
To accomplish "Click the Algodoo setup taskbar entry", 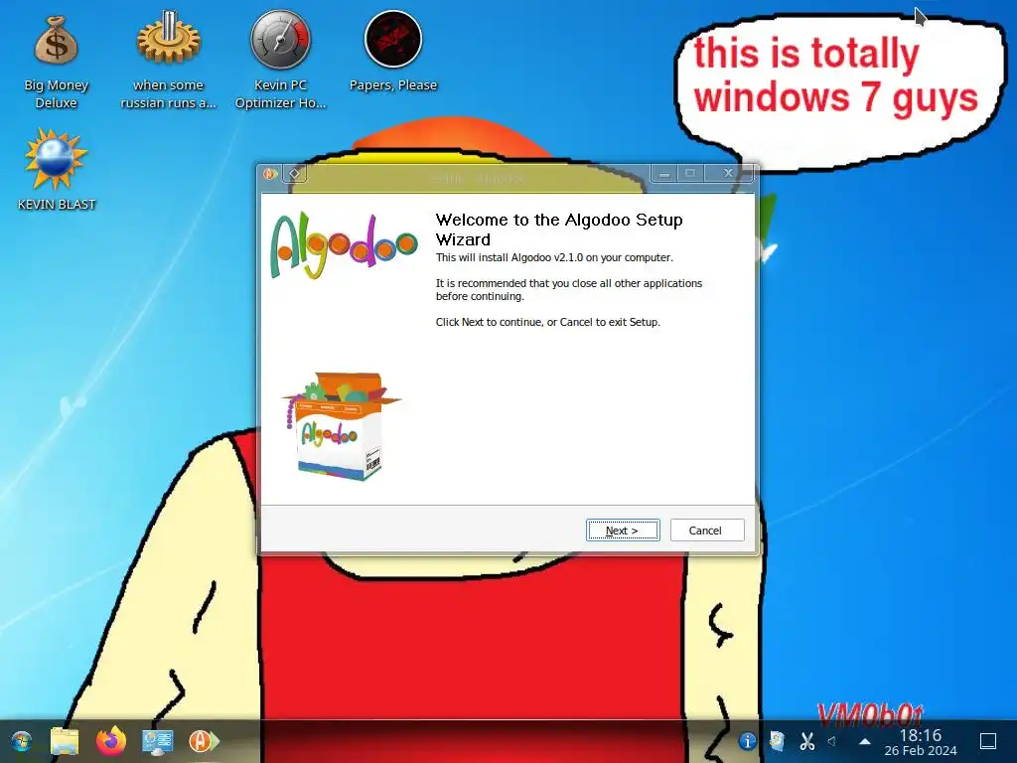I will [204, 741].
